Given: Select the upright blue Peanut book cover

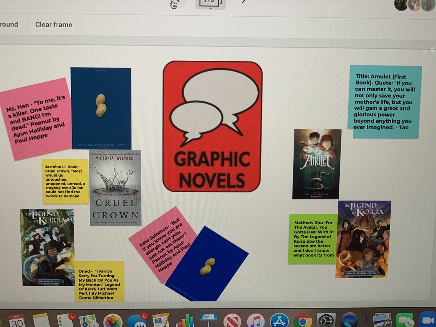Looking at the screenshot, I should pos(101,108).
